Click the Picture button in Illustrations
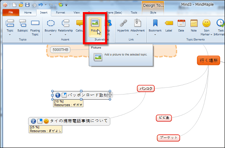Viewport: 225px width, 148px height. click(x=95, y=27)
